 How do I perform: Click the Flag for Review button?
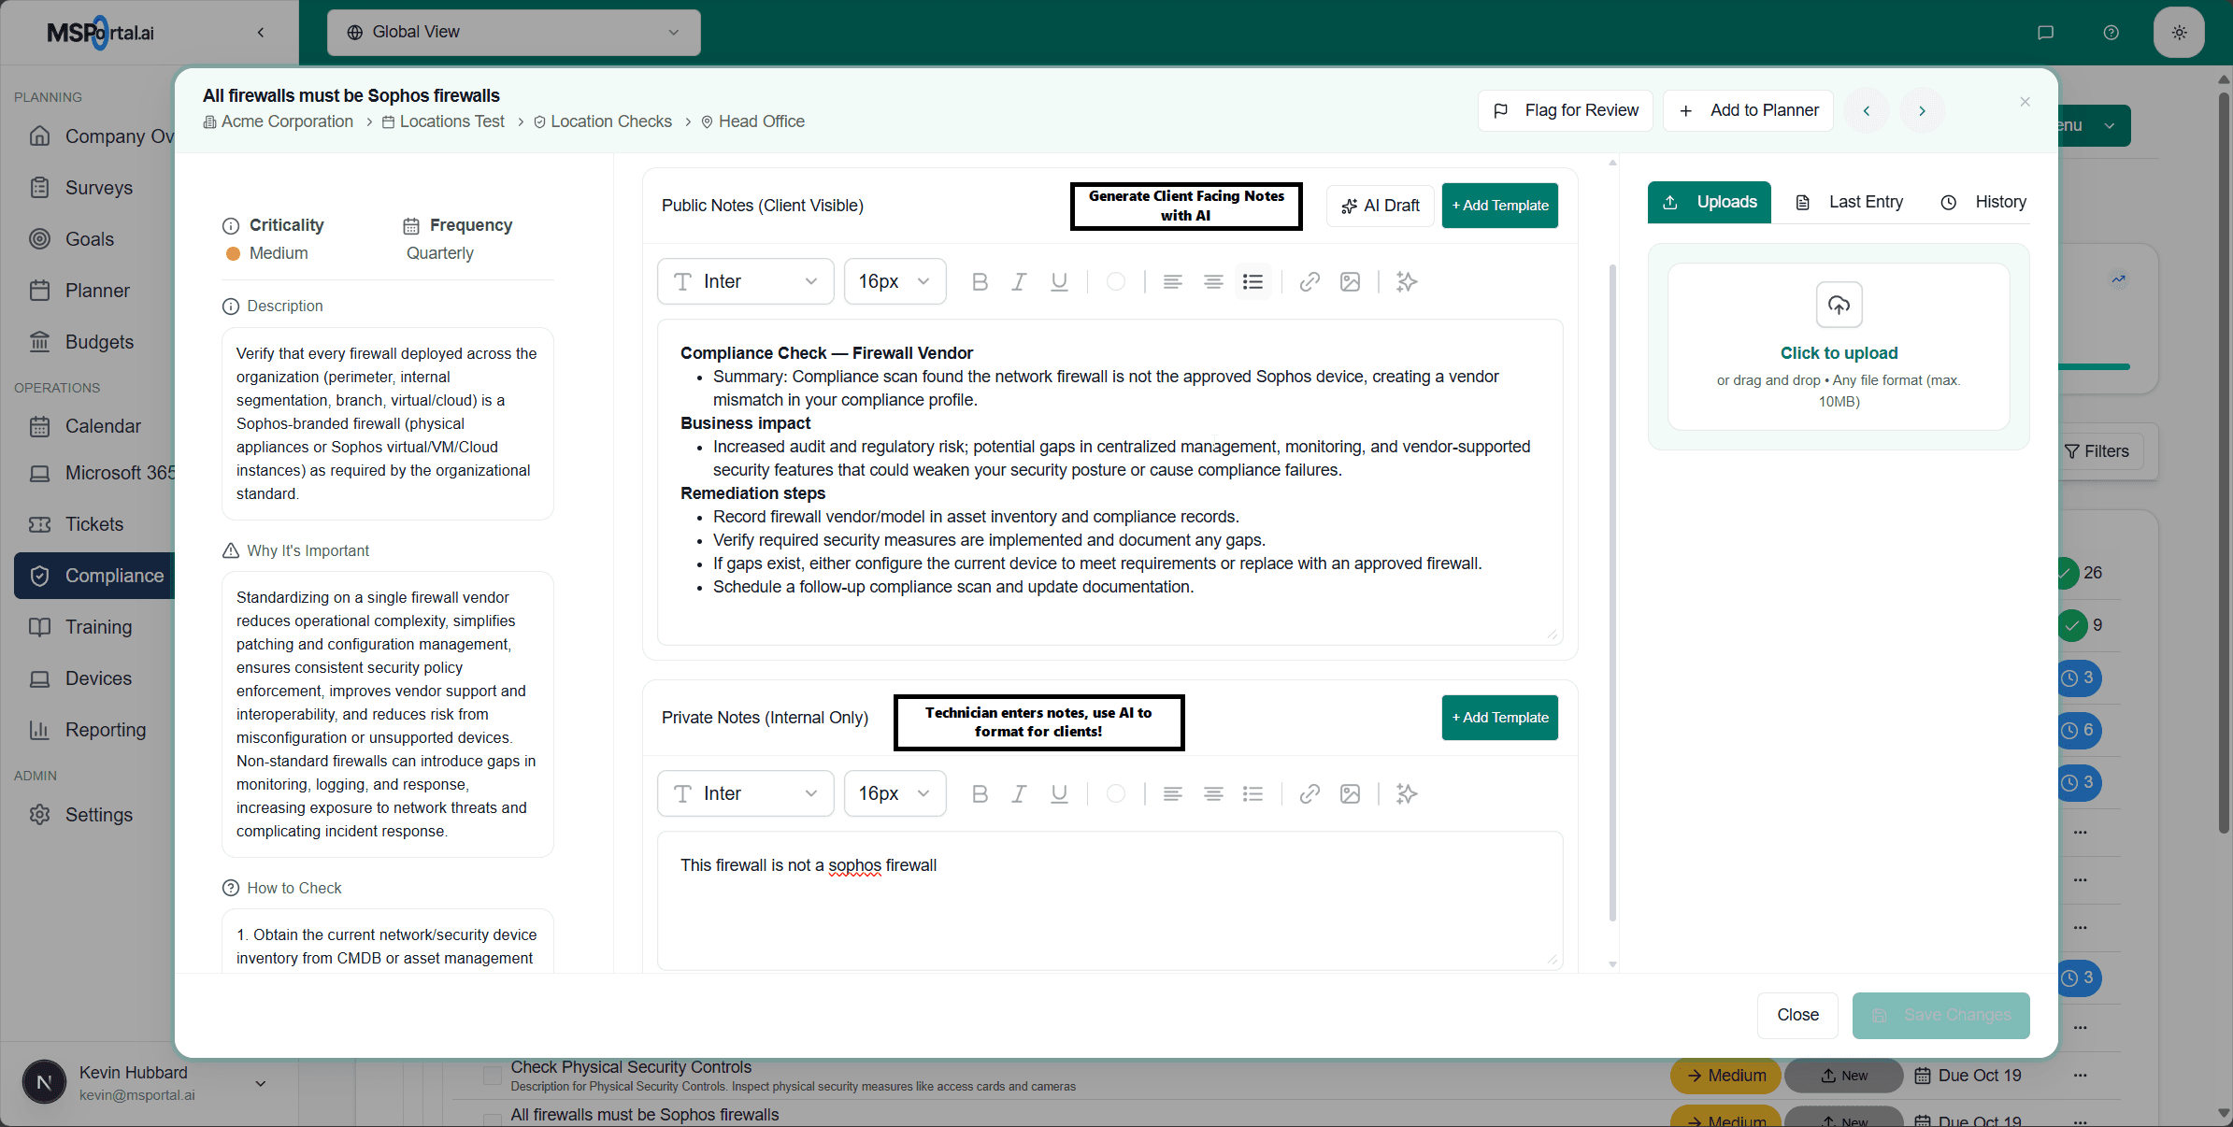pos(1565,109)
